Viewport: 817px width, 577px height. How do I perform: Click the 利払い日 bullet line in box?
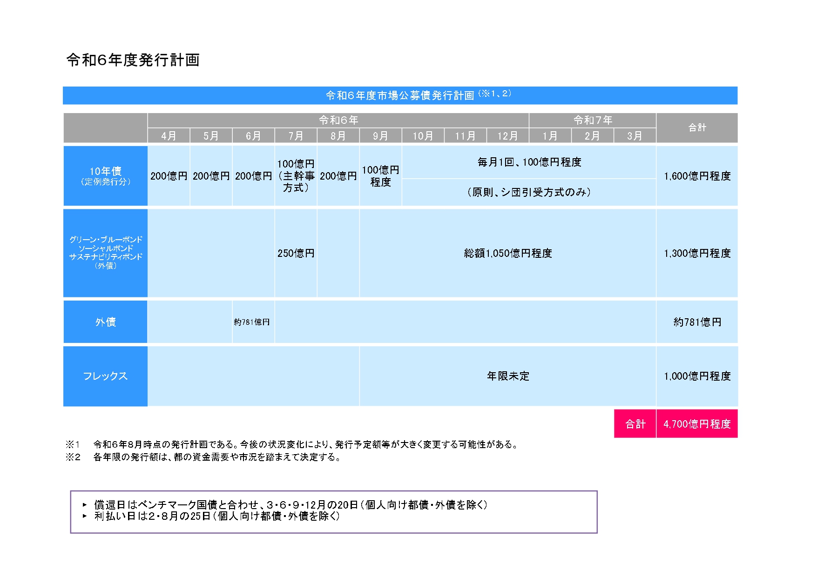(211, 516)
